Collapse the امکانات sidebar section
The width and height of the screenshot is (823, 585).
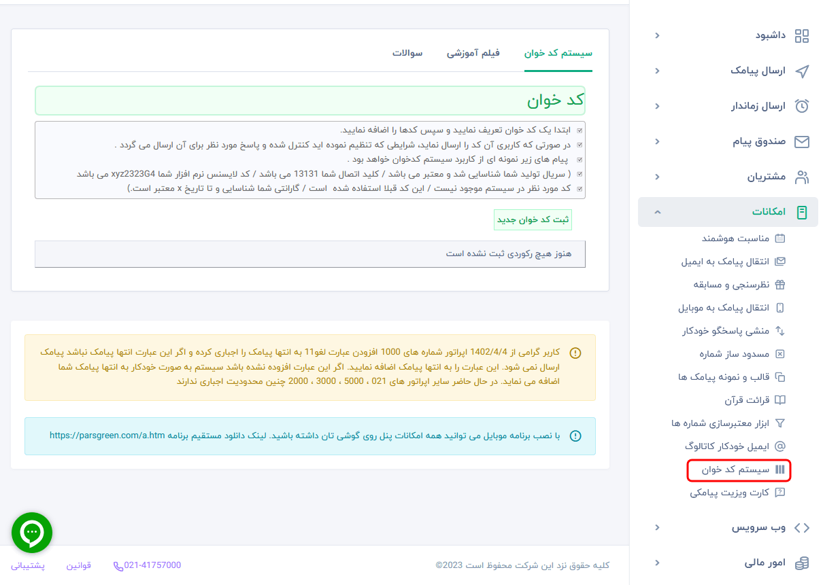pos(657,212)
